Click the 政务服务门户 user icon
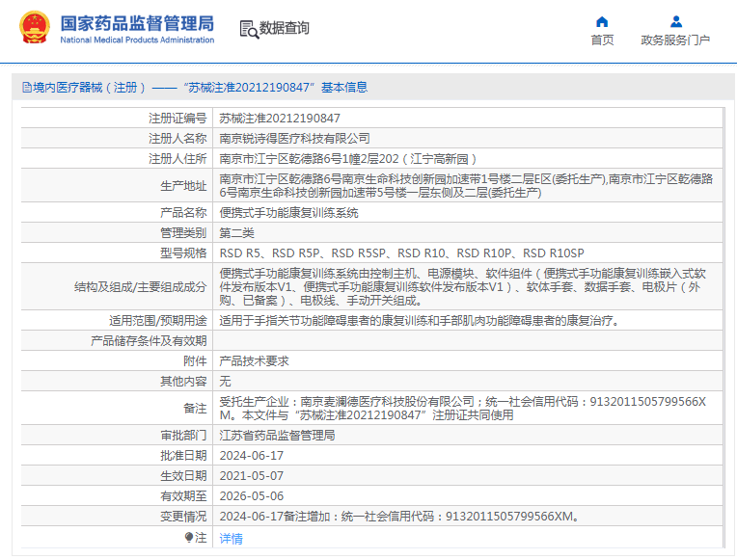Viewport: 737px width, 559px height. [x=676, y=21]
